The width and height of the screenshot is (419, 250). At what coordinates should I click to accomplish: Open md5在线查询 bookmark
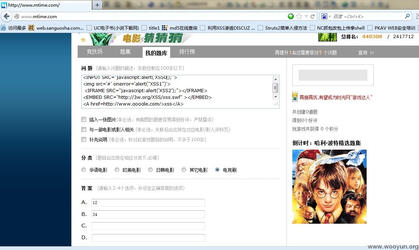[x=180, y=28]
